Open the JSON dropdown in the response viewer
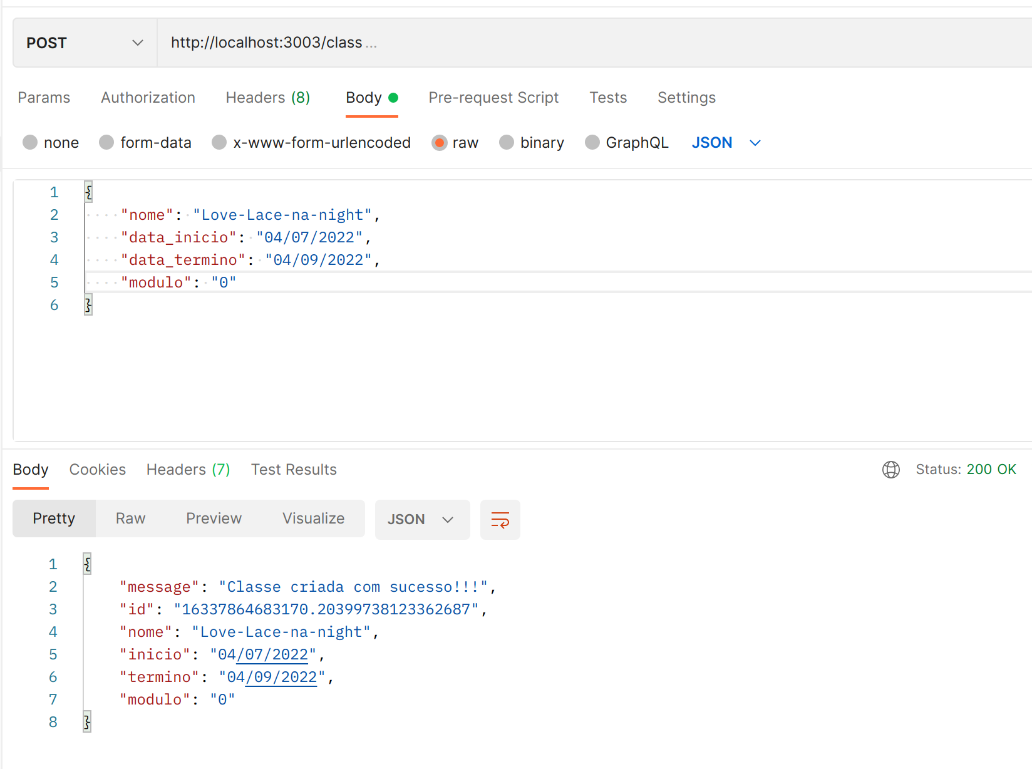 tap(422, 519)
